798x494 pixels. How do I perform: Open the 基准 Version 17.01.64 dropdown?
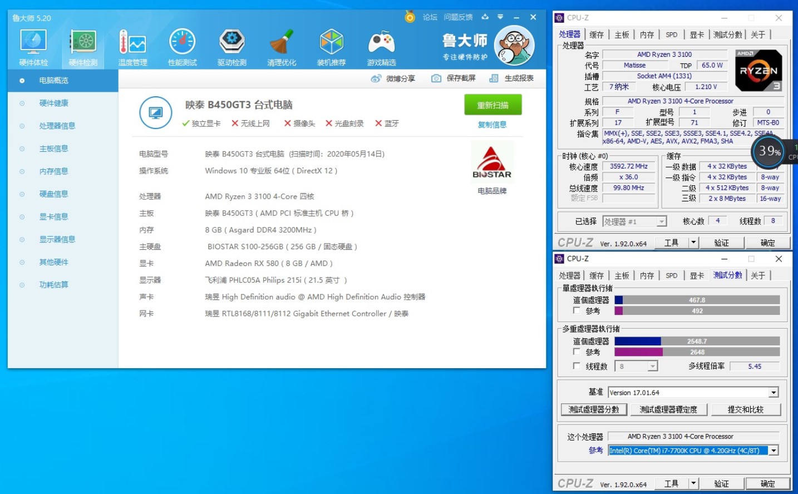click(x=774, y=393)
